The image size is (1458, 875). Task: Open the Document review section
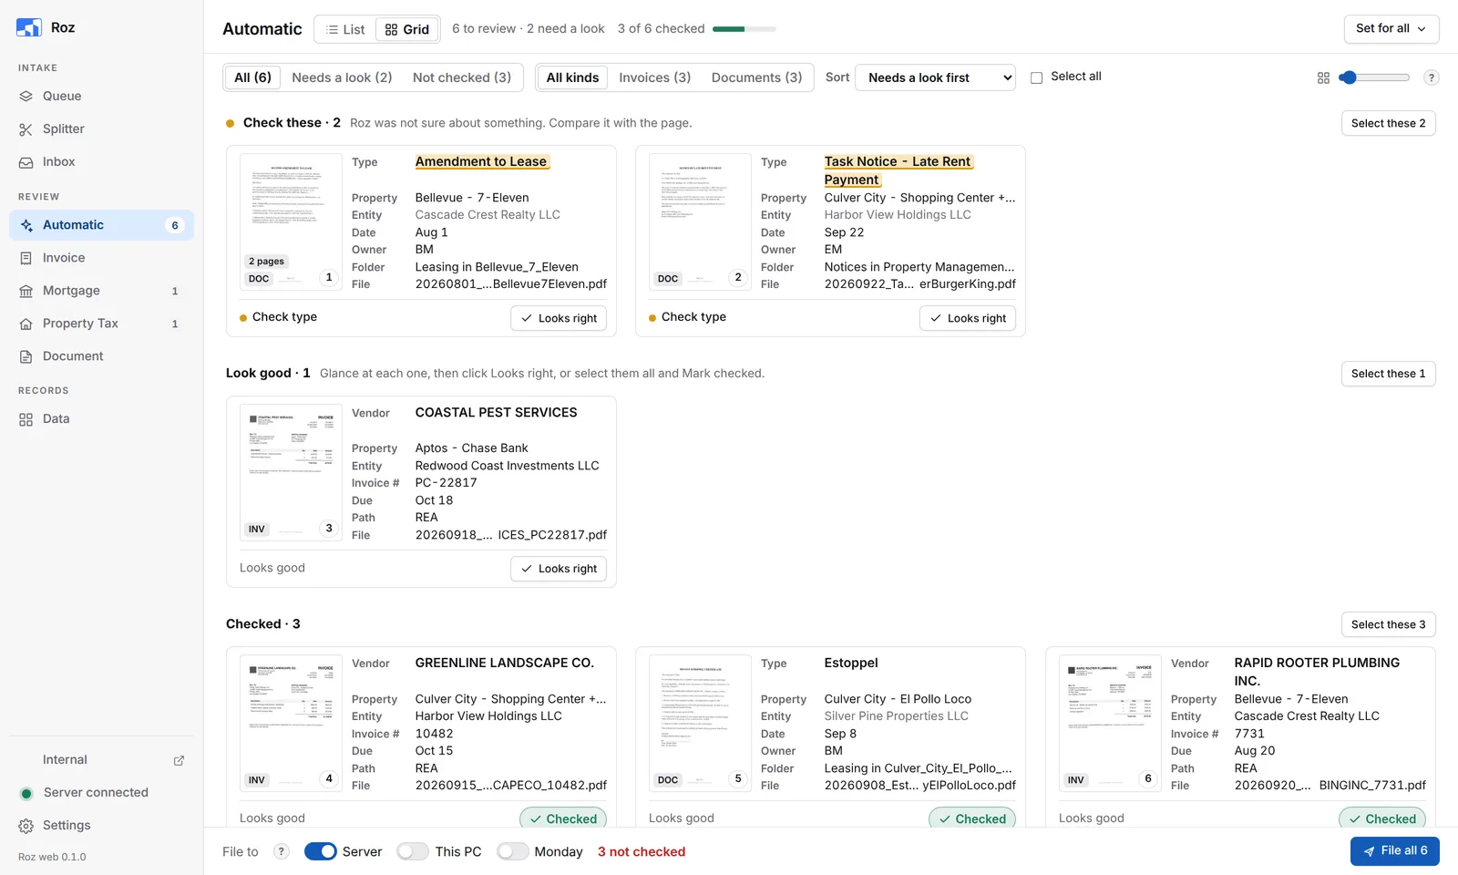pyautogui.click(x=101, y=356)
